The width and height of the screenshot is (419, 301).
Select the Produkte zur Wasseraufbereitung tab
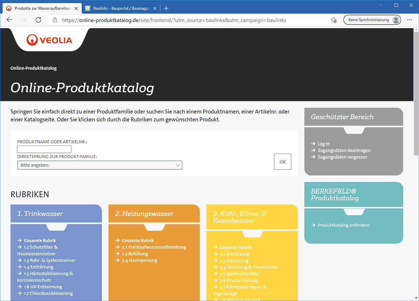pyautogui.click(x=42, y=8)
